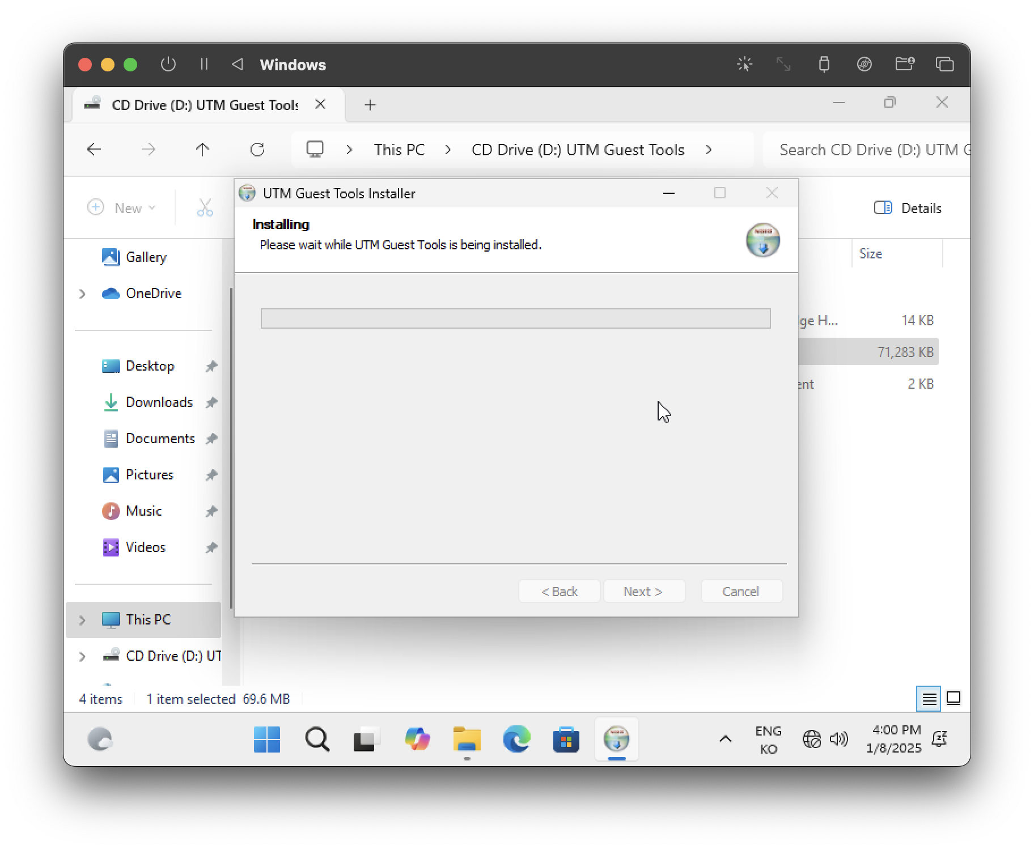Refresh the File Explorer view
The height and width of the screenshot is (850, 1034).
(x=257, y=150)
